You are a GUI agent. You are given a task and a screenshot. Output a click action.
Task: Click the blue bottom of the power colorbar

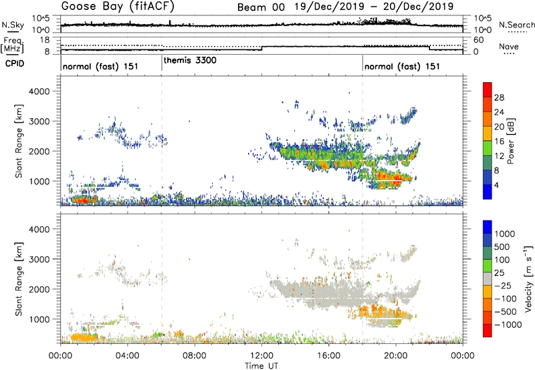tap(488, 192)
